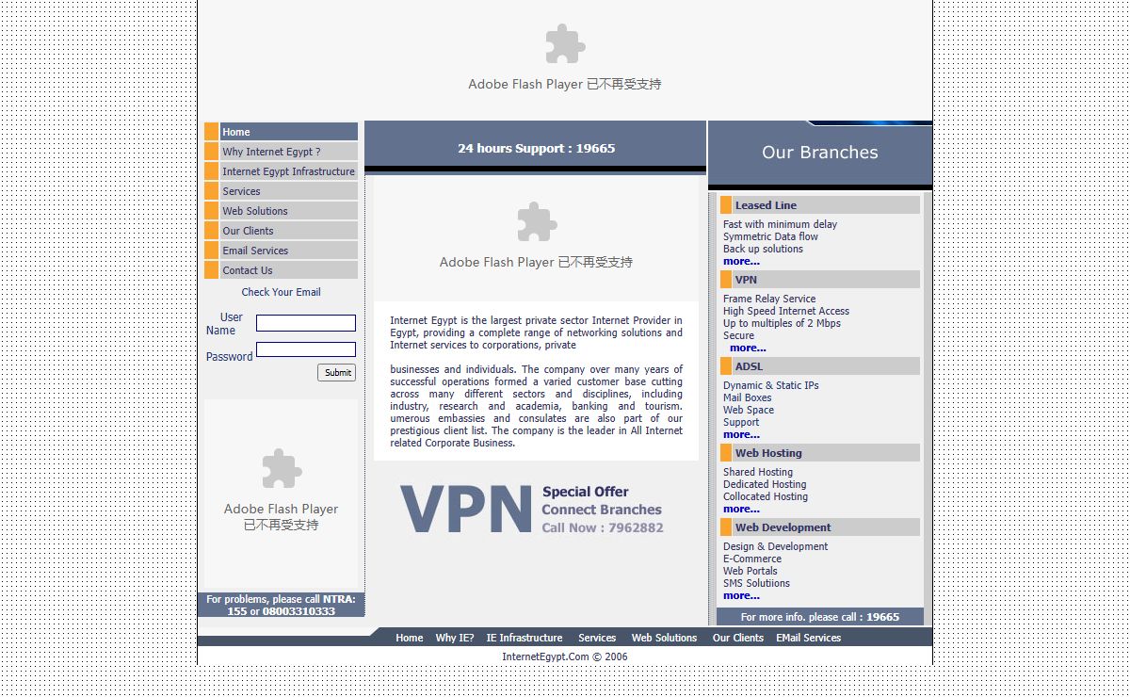This screenshot has width=1130, height=697.
Task: Open the more link under Web Development
Action: click(741, 595)
